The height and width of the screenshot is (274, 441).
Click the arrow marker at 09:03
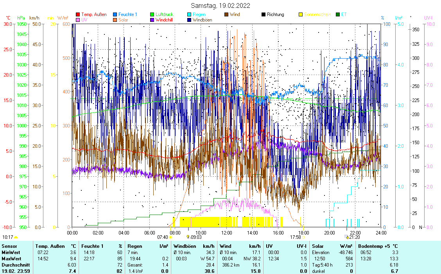coord(188,237)
